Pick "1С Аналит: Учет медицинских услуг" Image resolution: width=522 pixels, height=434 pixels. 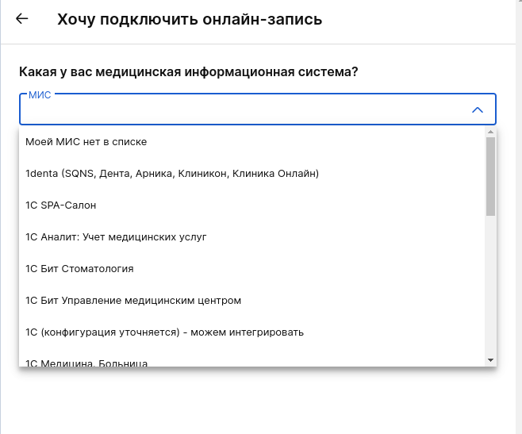(116, 237)
